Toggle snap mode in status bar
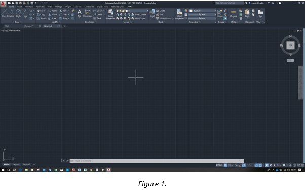The image size is (305, 190). (x=230, y=165)
